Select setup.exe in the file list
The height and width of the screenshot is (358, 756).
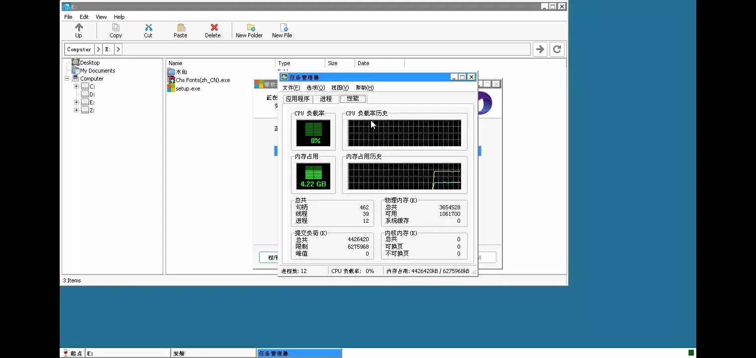coord(188,89)
